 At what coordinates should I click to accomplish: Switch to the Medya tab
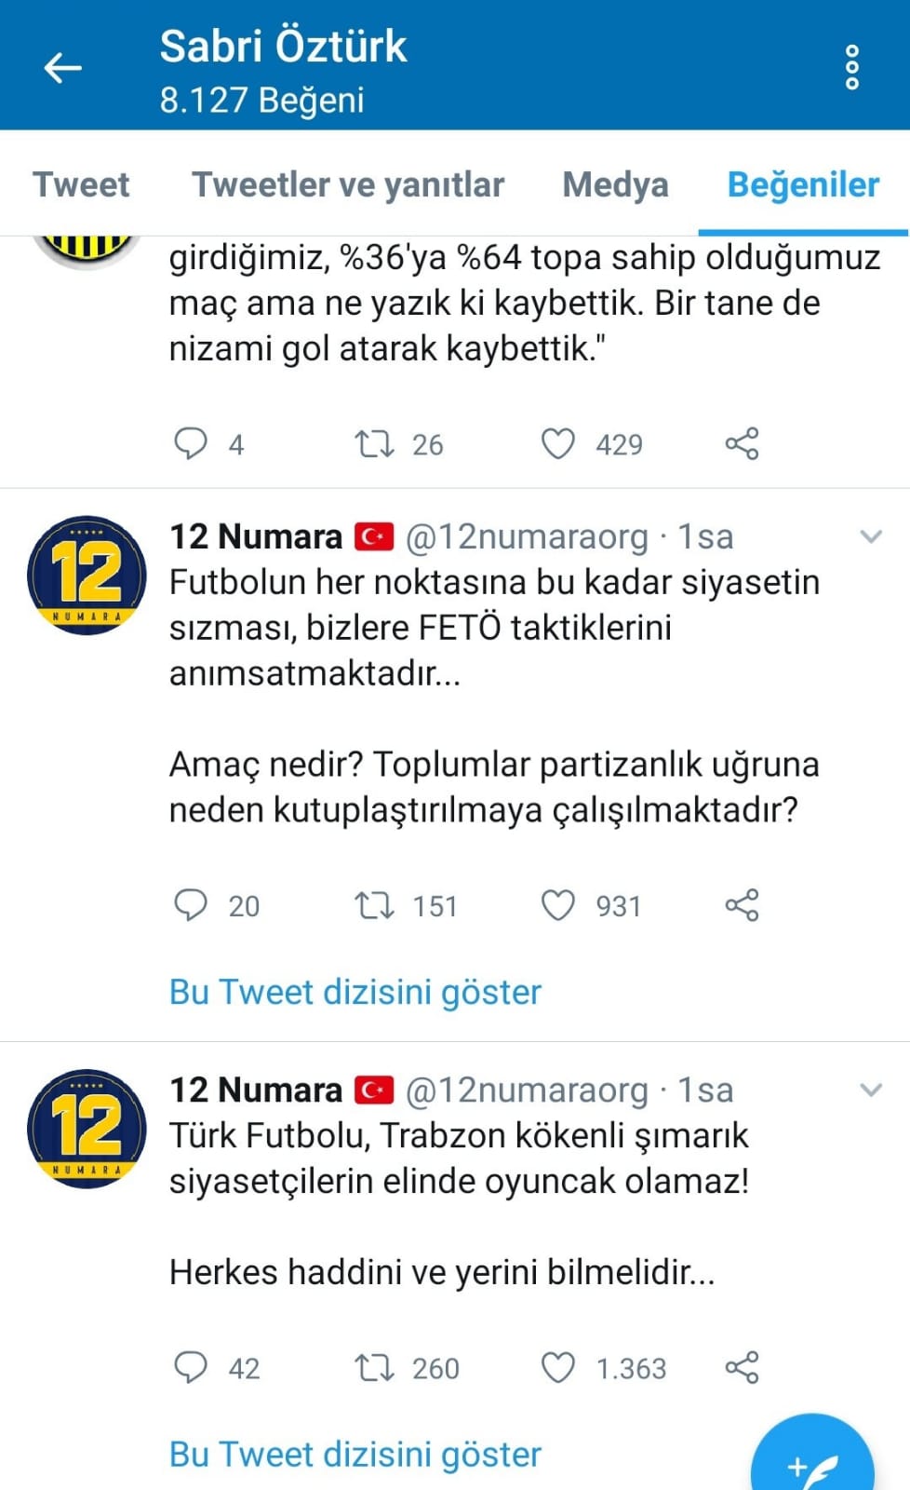(613, 184)
